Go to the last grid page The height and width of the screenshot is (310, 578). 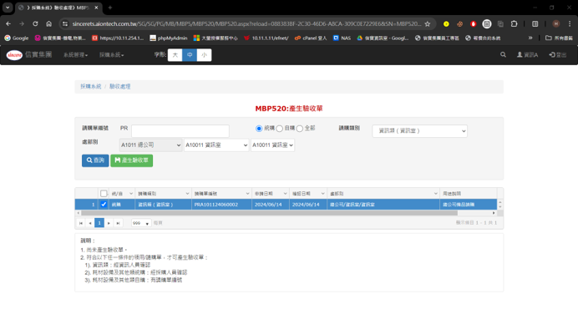click(x=118, y=223)
